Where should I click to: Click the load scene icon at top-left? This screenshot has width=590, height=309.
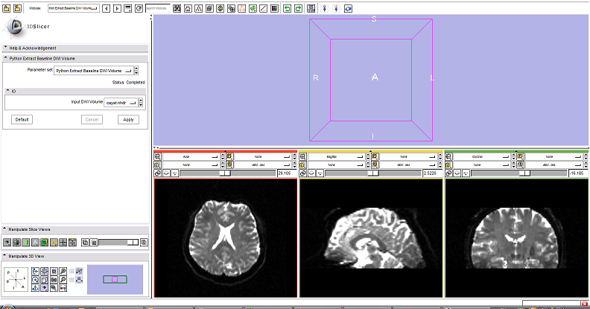click(x=6, y=7)
